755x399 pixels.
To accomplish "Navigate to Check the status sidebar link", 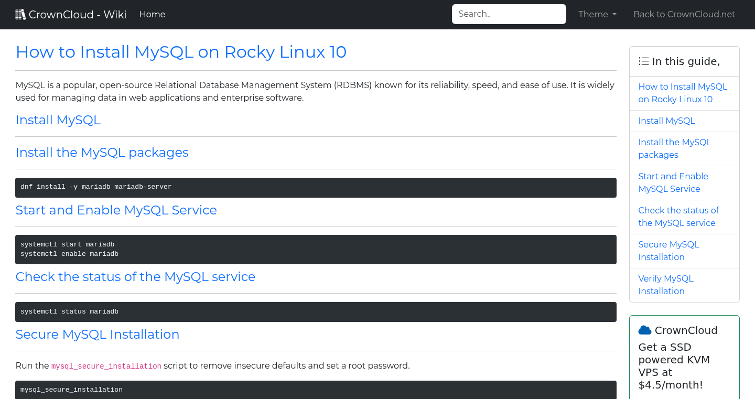I will point(678,217).
